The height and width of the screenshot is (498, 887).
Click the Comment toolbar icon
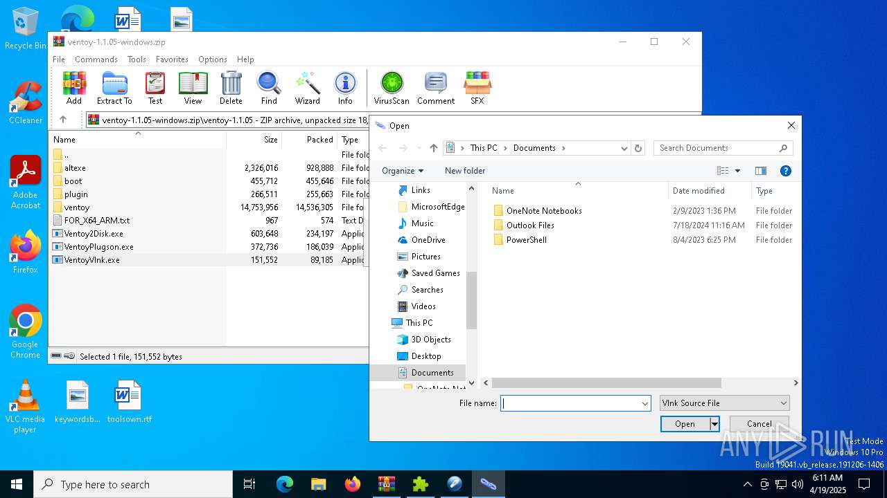click(436, 88)
